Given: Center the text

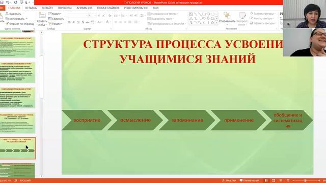Looking at the screenshot, I should tap(121, 22).
